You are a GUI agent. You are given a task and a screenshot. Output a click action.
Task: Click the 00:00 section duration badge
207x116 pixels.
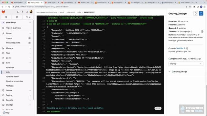point(158,108)
